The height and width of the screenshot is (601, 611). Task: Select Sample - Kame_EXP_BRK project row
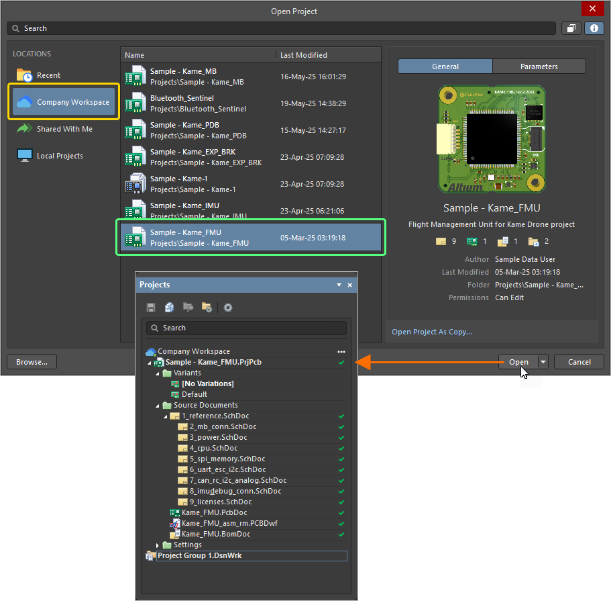(251, 157)
